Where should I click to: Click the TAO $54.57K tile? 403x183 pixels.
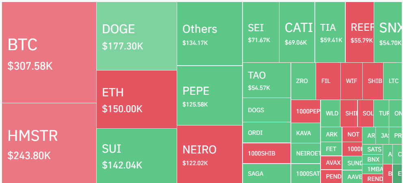[266, 80]
